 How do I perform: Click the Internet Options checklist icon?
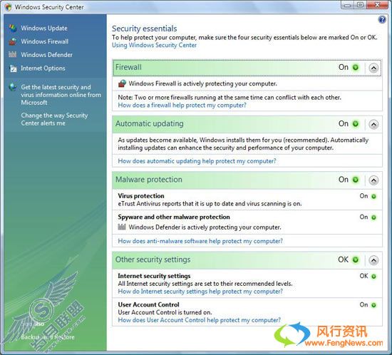pyautogui.click(x=13, y=68)
